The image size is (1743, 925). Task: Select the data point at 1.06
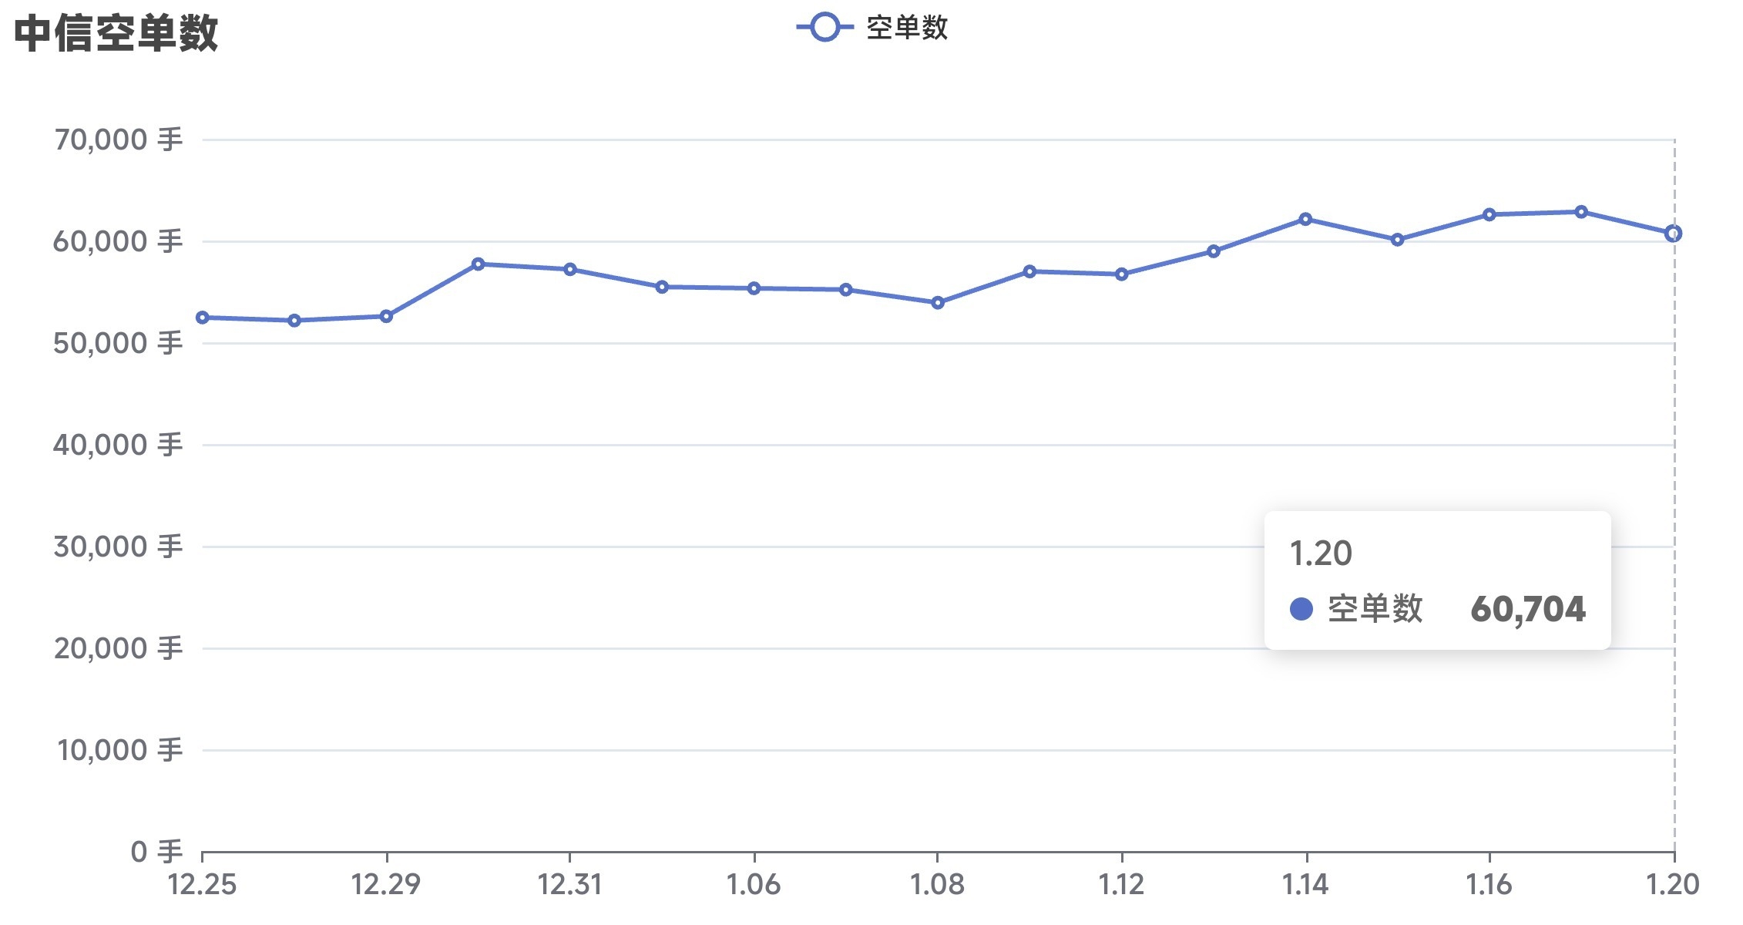(754, 288)
